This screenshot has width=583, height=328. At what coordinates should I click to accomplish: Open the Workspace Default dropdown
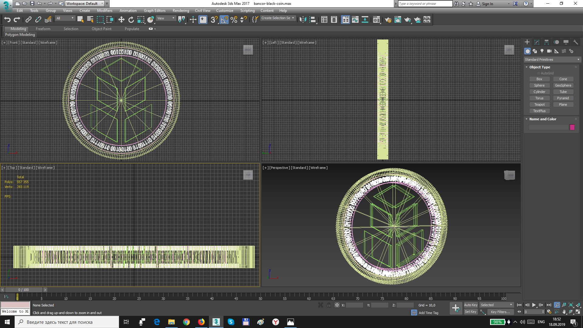coord(85,4)
